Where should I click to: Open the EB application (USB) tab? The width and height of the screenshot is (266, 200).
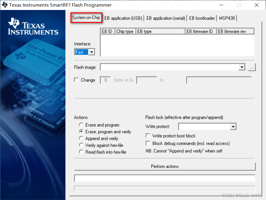(123, 18)
